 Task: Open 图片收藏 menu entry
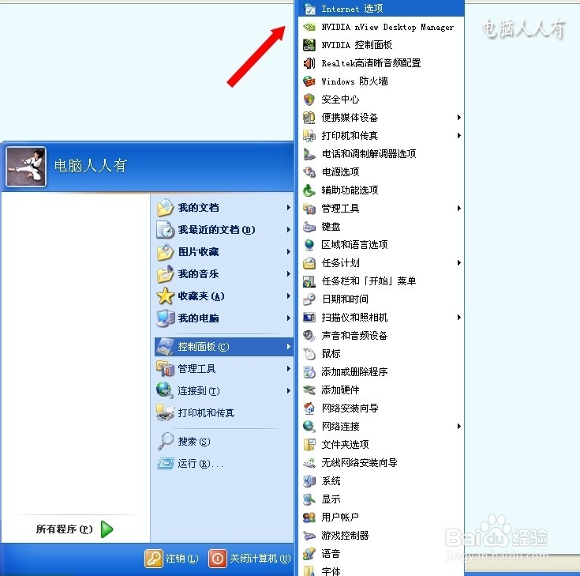coord(224,252)
